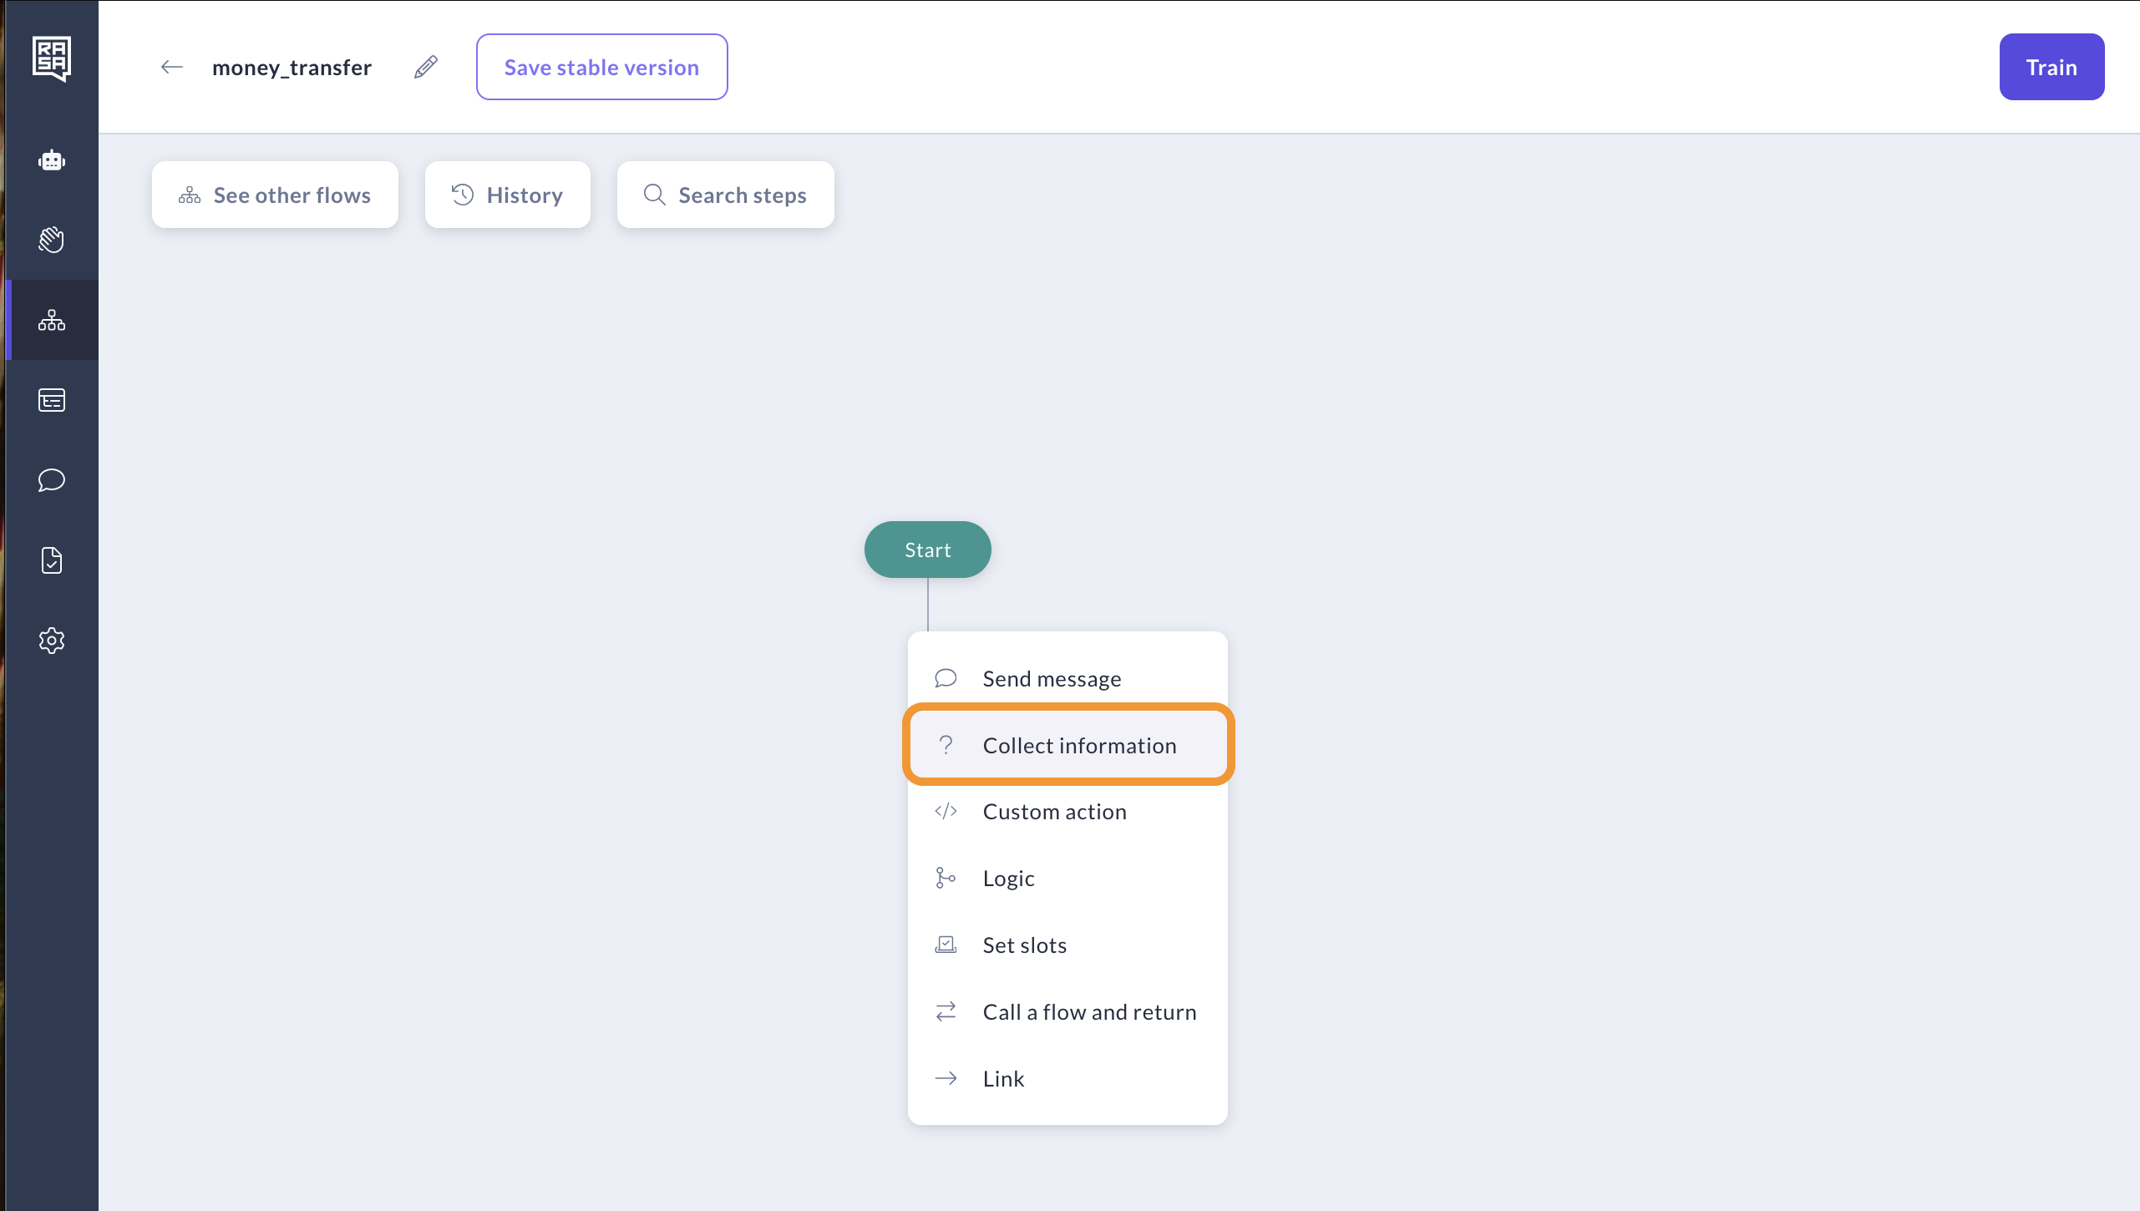This screenshot has height=1211, width=2140.
Task: Select Send message from the step menu
Action: coord(1051,678)
